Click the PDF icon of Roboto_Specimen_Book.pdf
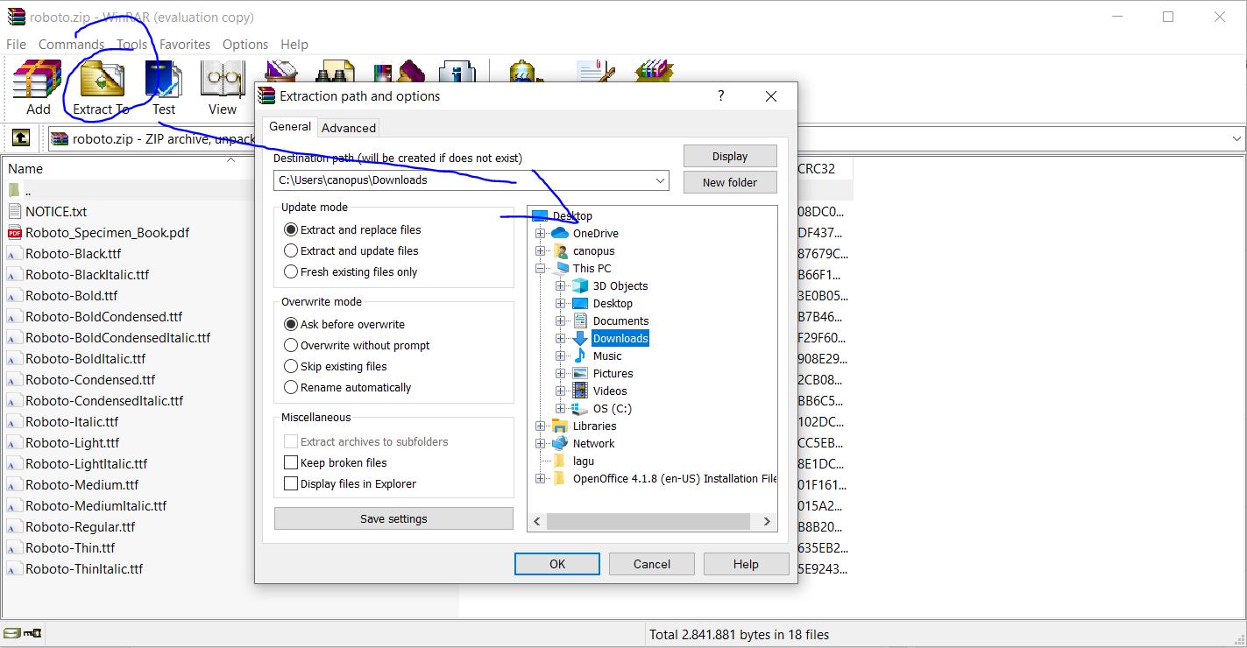 click(x=15, y=233)
